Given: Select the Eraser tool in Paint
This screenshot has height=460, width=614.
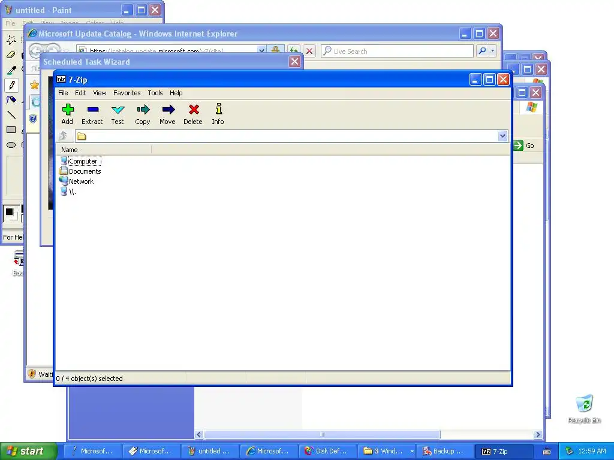Looking at the screenshot, I should click(11, 55).
